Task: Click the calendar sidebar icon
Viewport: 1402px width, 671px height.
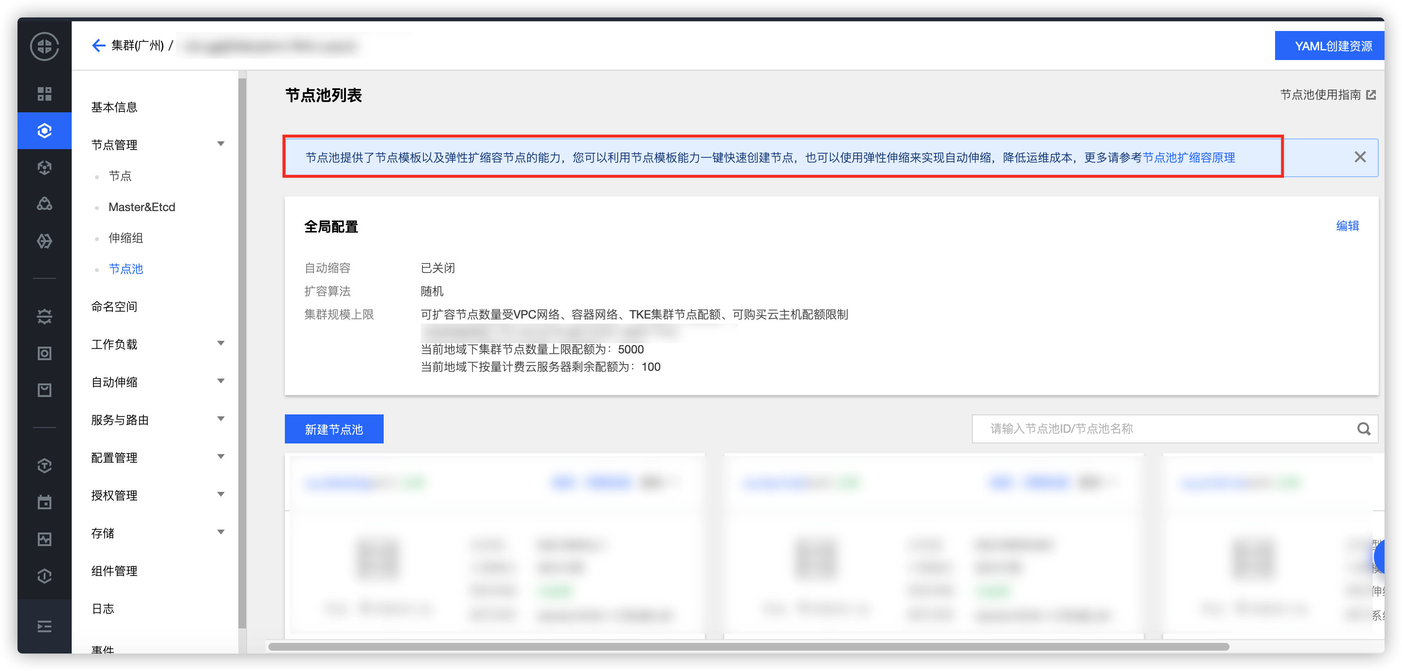Action: 45,502
